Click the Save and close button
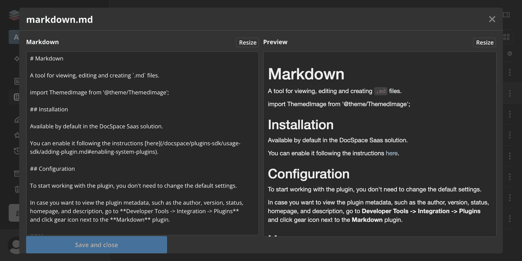The width and height of the screenshot is (522, 261). (97, 245)
